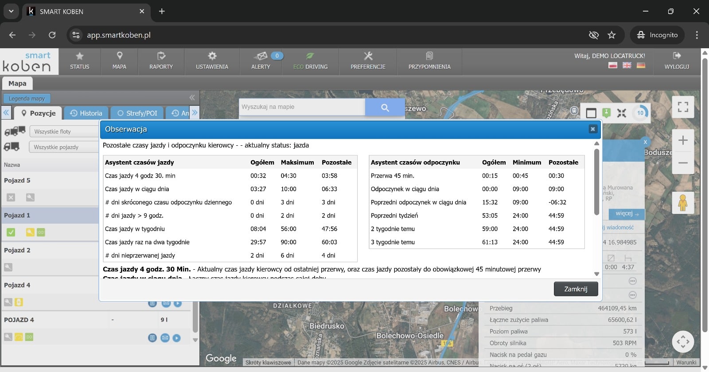Click the ALERTY alerts icon
709x372 pixels.
click(261, 56)
